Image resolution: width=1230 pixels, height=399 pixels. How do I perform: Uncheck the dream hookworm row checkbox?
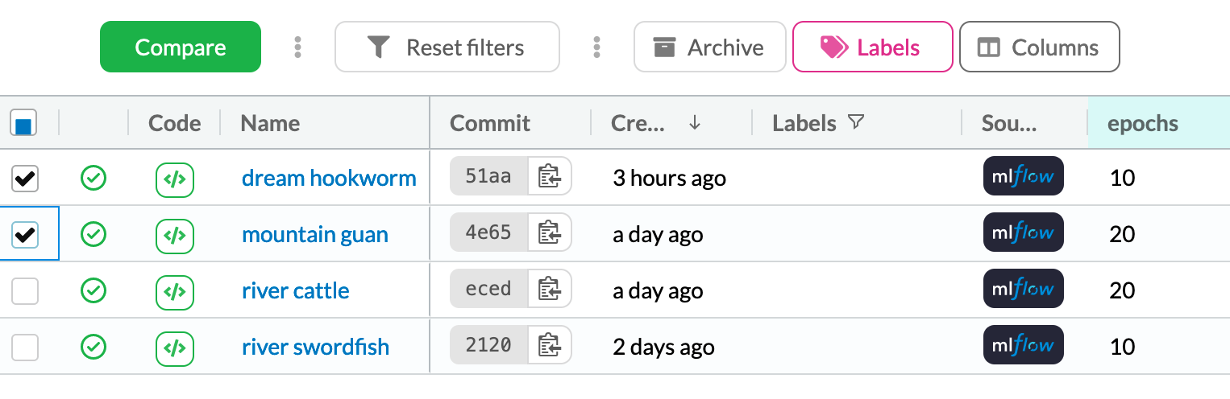(25, 179)
